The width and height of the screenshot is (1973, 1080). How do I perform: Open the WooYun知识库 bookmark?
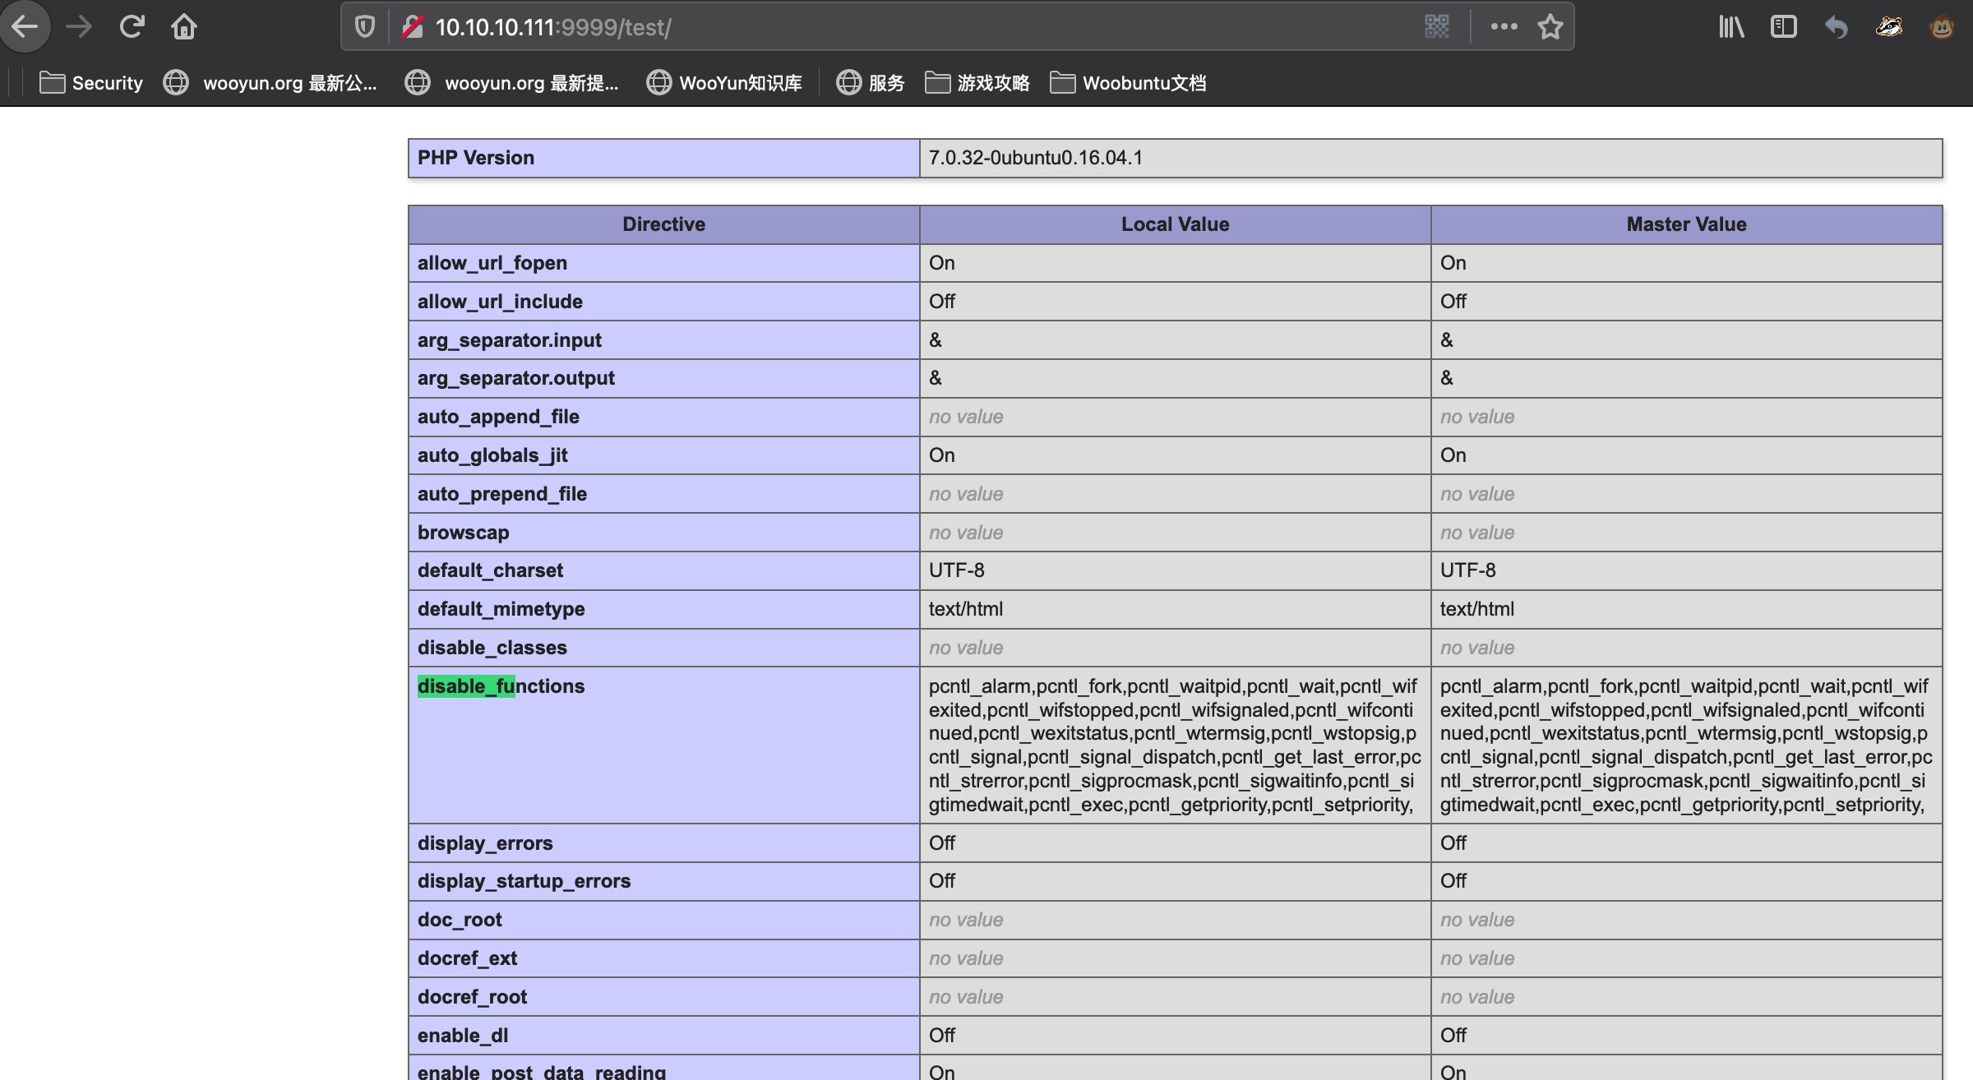(724, 83)
